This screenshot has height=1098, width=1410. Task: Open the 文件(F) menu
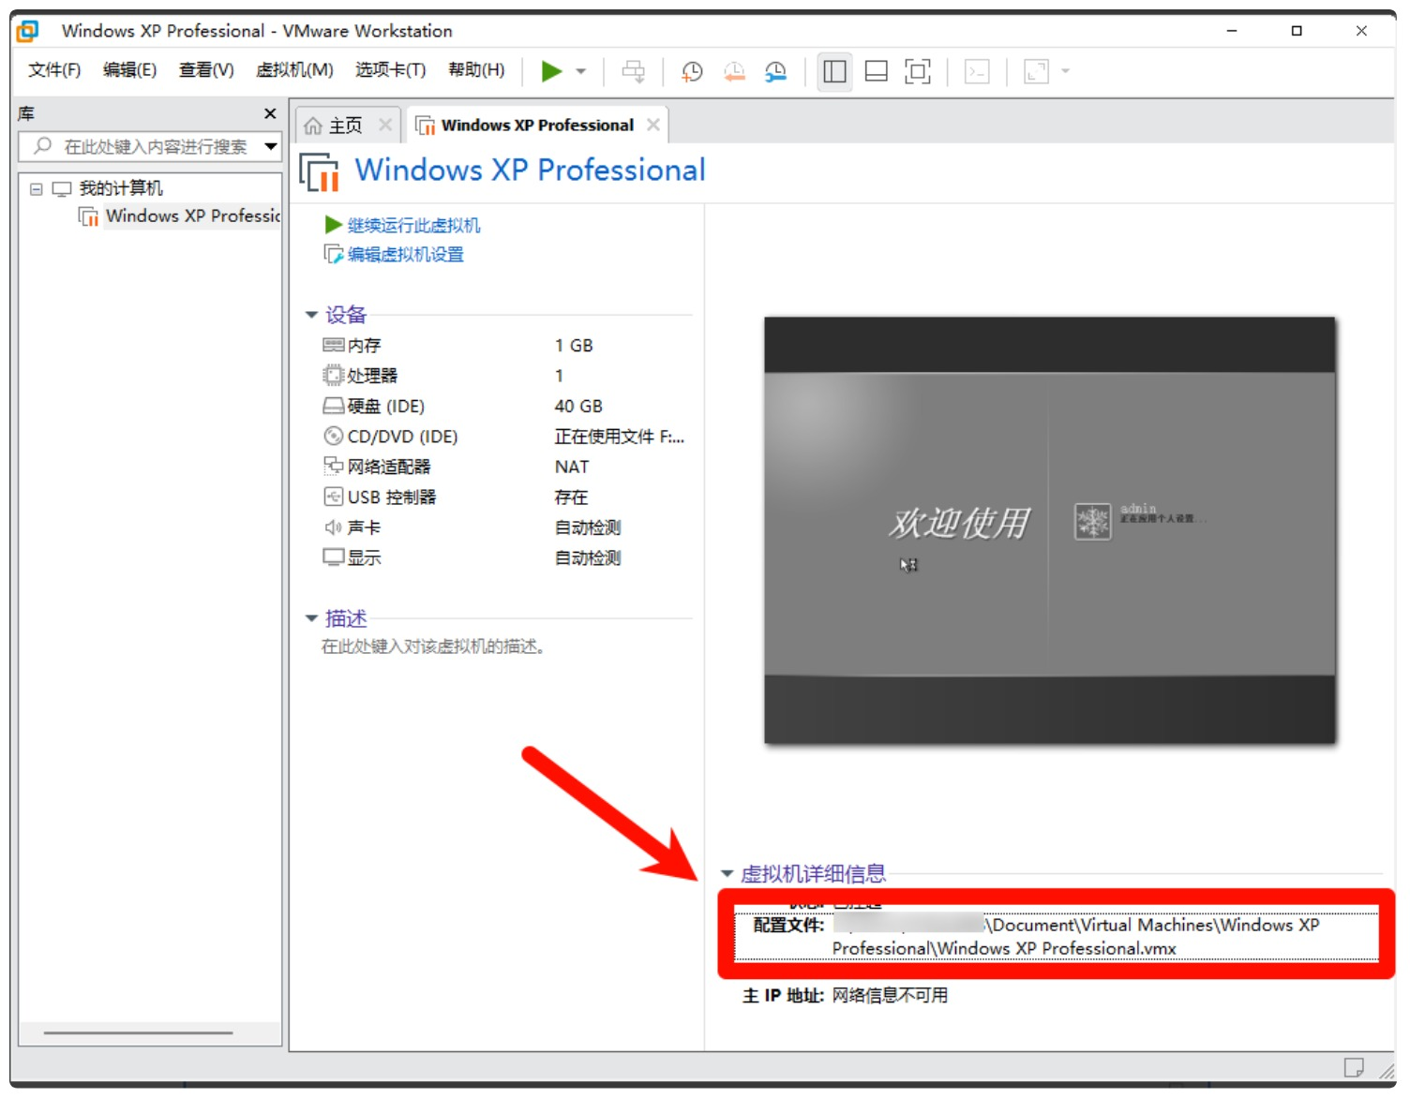tap(54, 70)
